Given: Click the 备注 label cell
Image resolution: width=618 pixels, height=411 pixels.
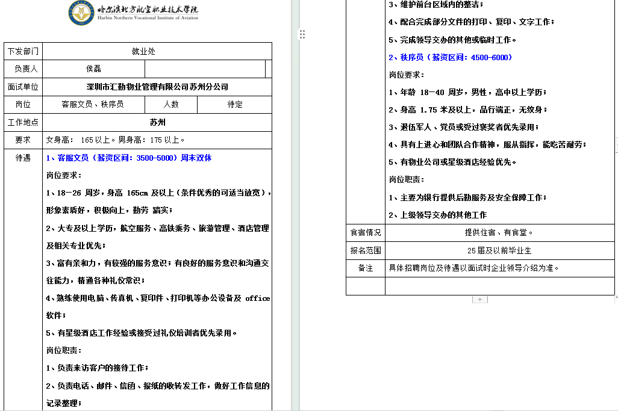Looking at the screenshot, I should (366, 268).
